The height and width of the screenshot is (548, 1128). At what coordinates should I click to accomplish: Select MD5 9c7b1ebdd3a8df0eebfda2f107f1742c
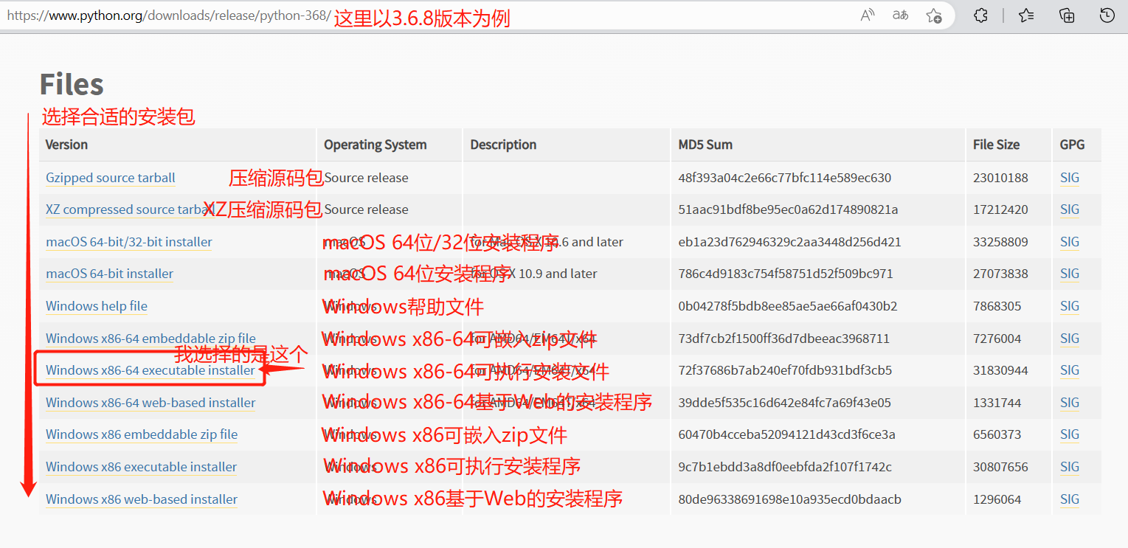(x=785, y=467)
